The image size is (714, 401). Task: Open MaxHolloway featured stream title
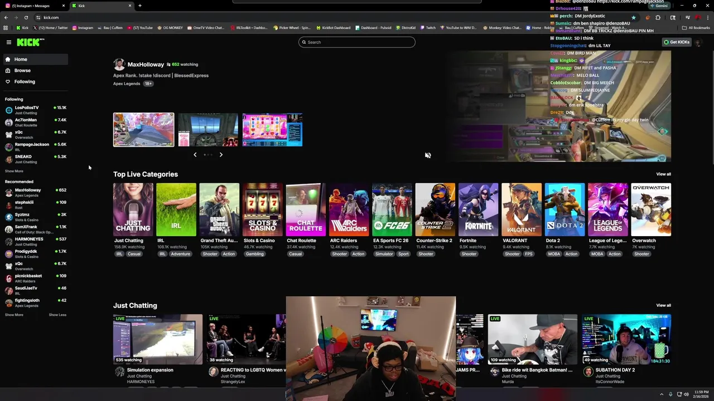click(161, 75)
